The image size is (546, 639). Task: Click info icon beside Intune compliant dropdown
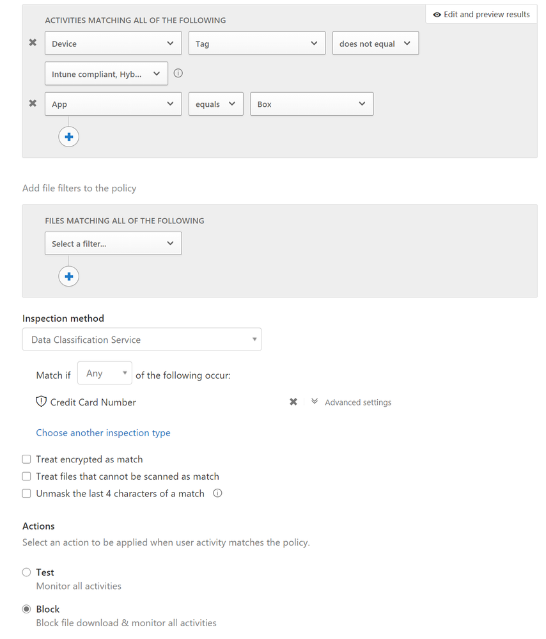[x=178, y=74]
